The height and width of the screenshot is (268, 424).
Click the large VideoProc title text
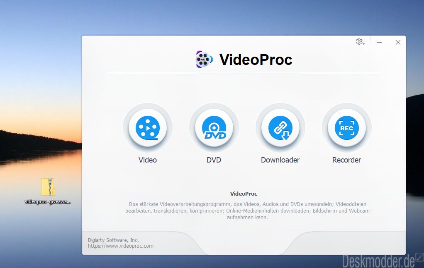click(256, 60)
